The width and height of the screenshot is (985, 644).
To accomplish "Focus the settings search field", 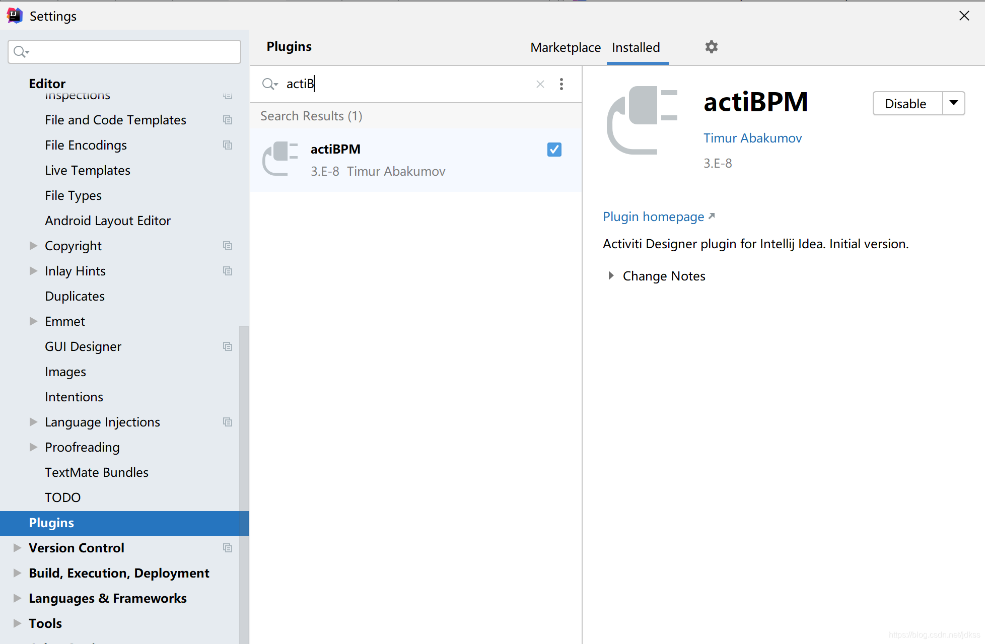I will coord(124,52).
